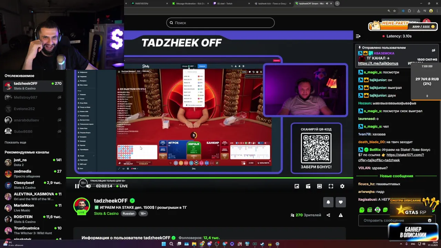Enter fullscreen via player icon
441x248 pixels.
coord(331,186)
